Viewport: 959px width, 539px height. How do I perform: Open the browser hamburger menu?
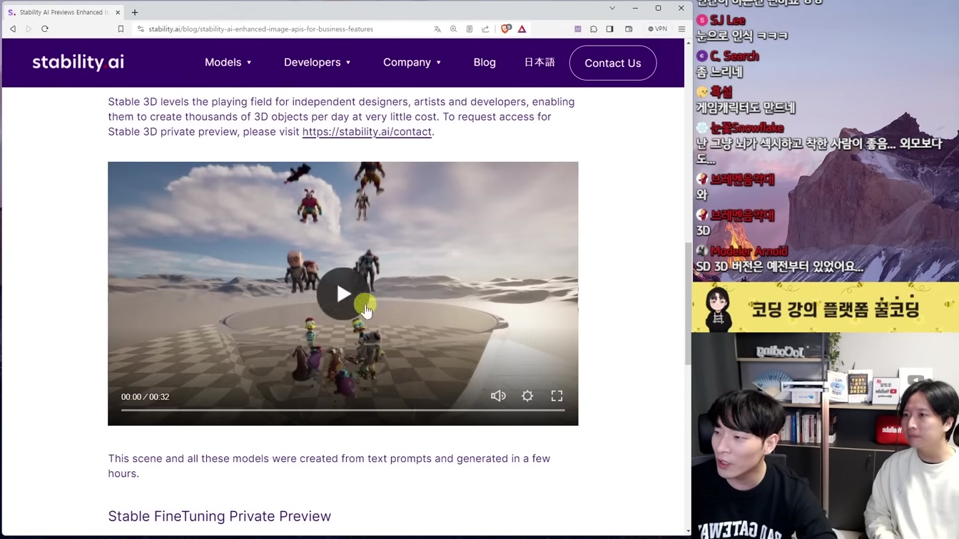(681, 29)
